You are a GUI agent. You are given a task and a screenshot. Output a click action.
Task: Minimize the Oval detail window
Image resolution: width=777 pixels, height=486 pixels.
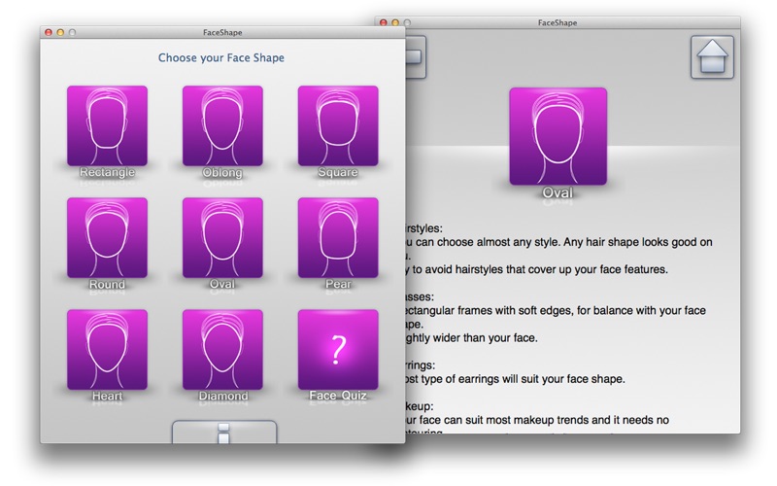(x=395, y=21)
